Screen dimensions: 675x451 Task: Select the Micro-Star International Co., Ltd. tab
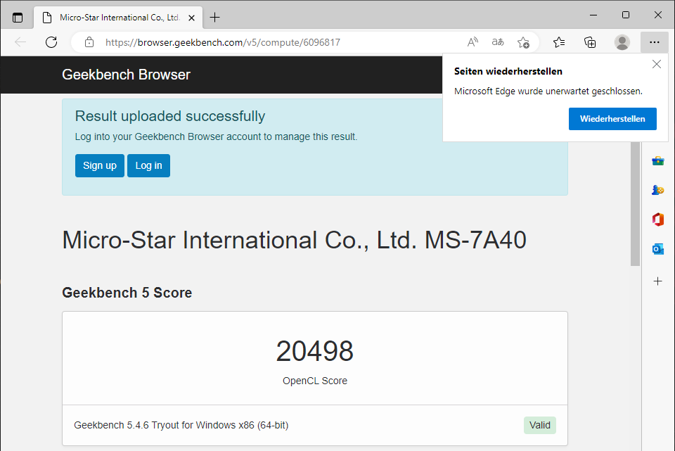click(x=117, y=18)
